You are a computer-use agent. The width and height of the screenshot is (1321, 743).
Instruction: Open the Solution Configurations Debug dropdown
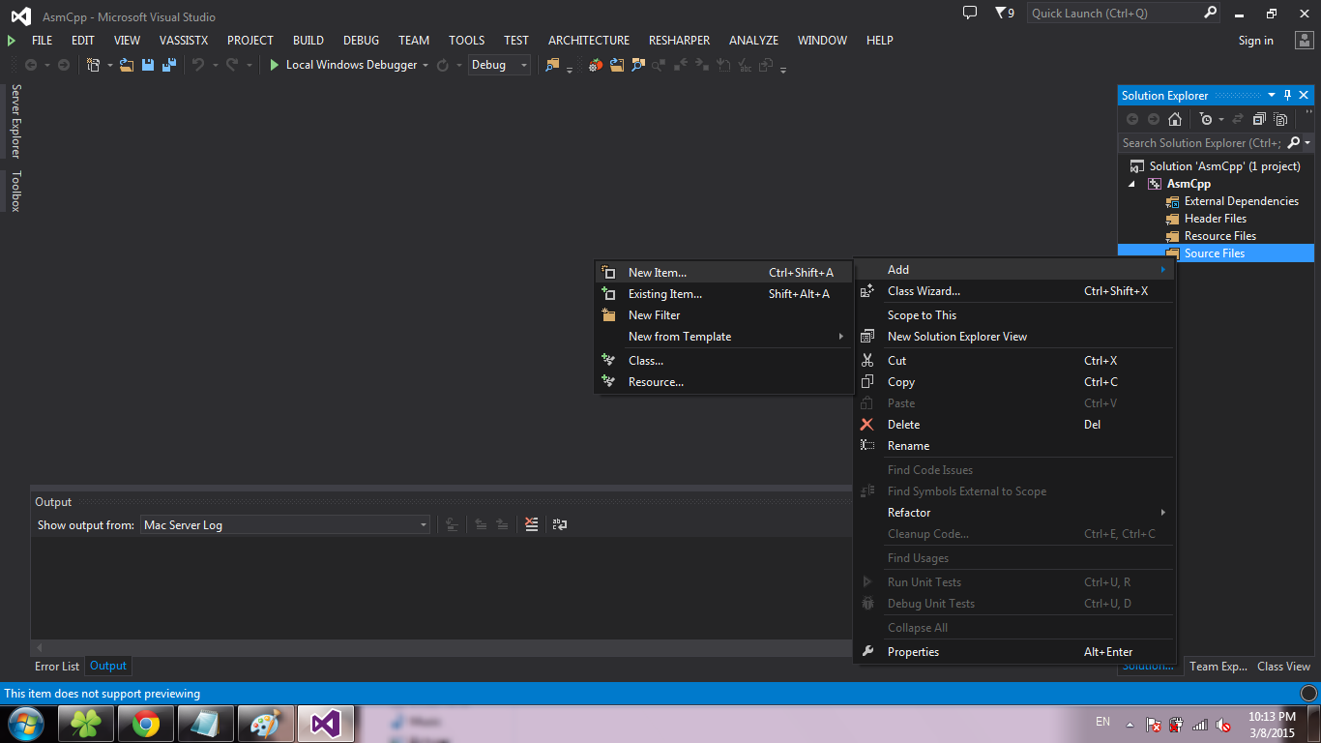pyautogui.click(x=499, y=65)
